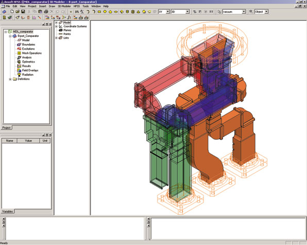Click the Paste clipboard icon

click(40, 12)
